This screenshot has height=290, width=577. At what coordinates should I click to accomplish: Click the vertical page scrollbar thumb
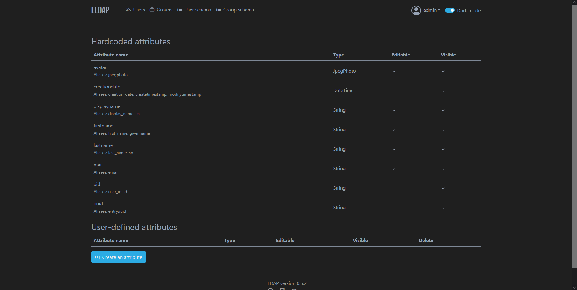(x=574, y=135)
